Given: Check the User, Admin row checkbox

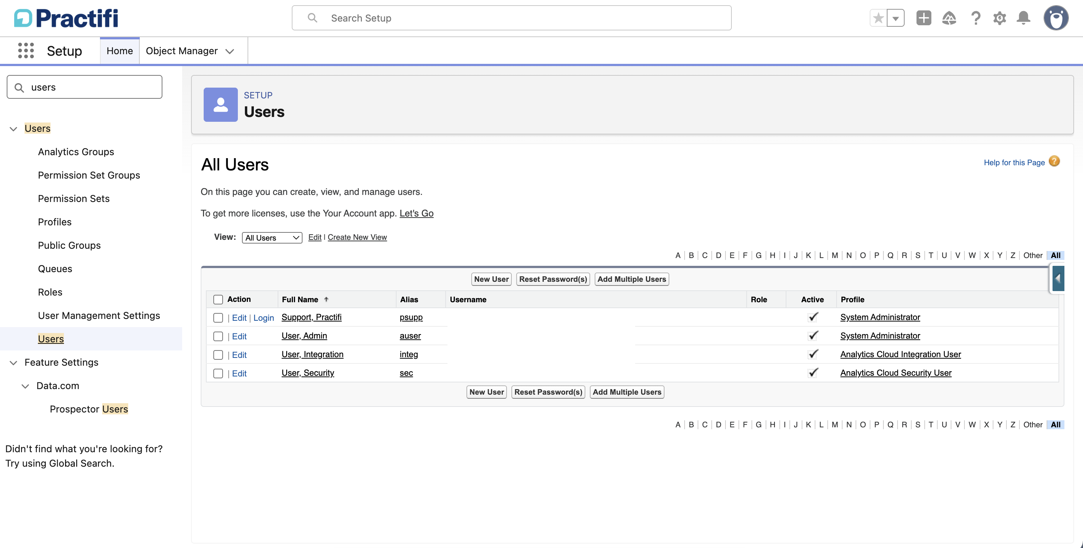Looking at the screenshot, I should (x=218, y=336).
